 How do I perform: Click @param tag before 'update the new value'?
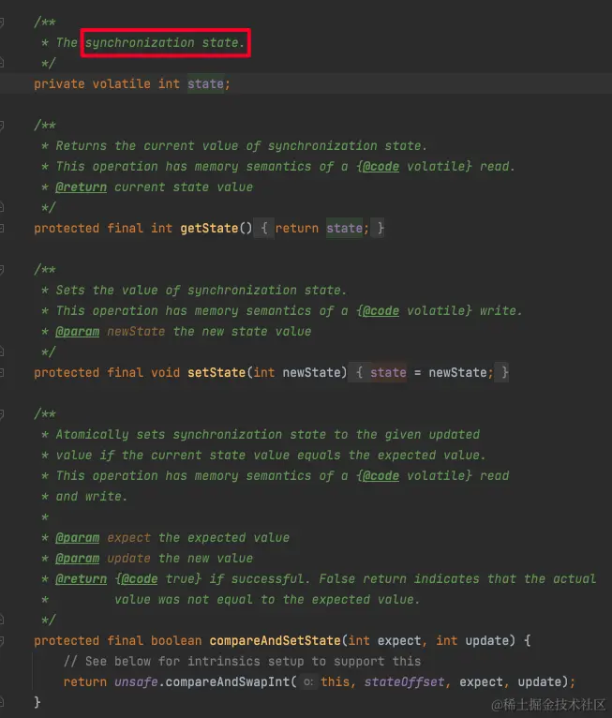[78, 559]
